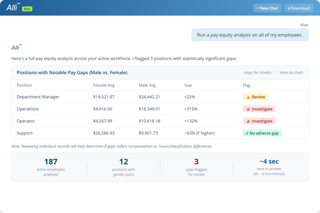Click the Flag column header
Screen dimensions: 320x213
pos(246,85)
